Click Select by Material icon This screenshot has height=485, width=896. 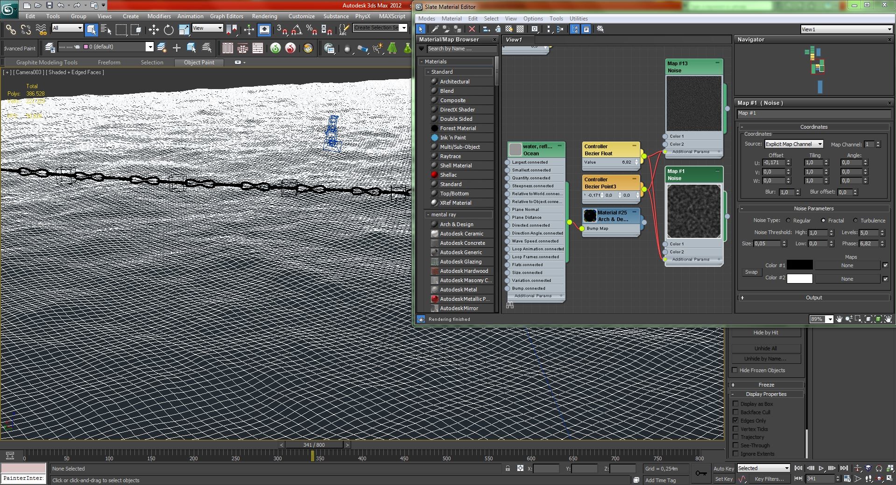point(600,29)
